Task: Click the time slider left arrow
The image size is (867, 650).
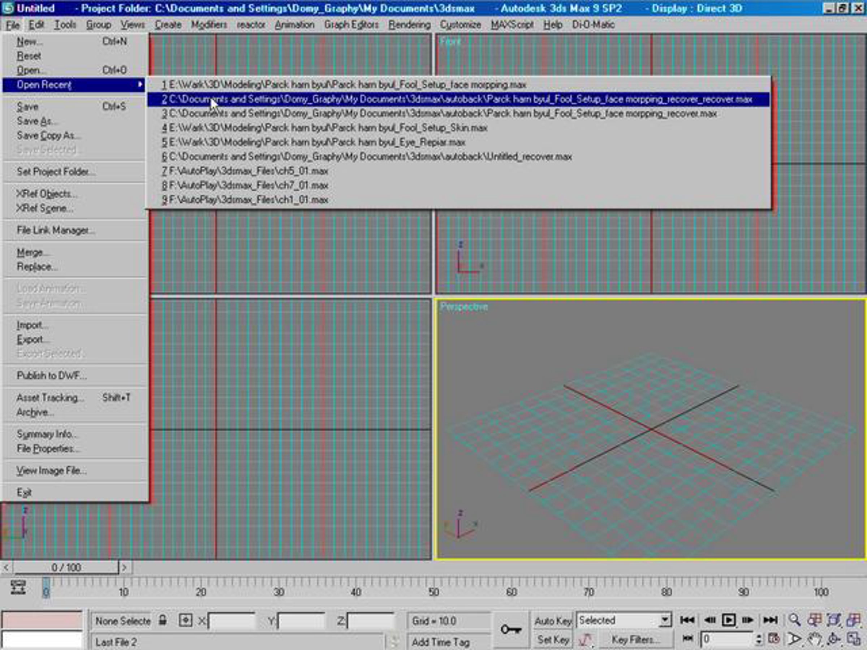Action: click(6, 567)
